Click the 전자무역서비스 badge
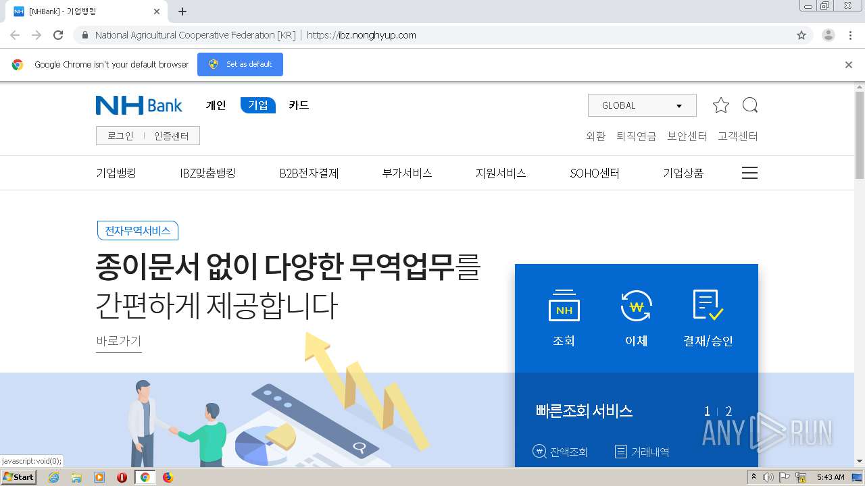Viewport: 865px width, 486px height. [x=138, y=231]
